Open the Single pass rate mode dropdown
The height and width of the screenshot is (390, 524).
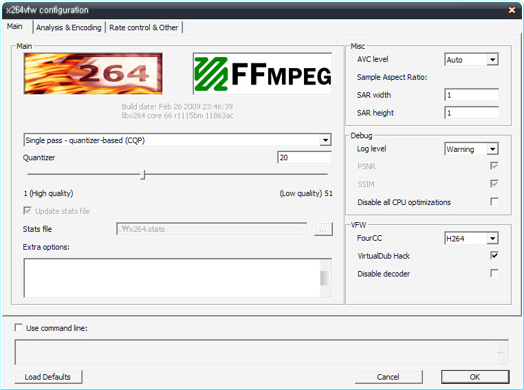177,140
